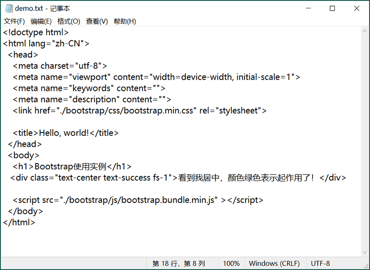Click the demo.txt - 记事本 title text
Viewport: 370px width, 270px height.
tap(43, 8)
